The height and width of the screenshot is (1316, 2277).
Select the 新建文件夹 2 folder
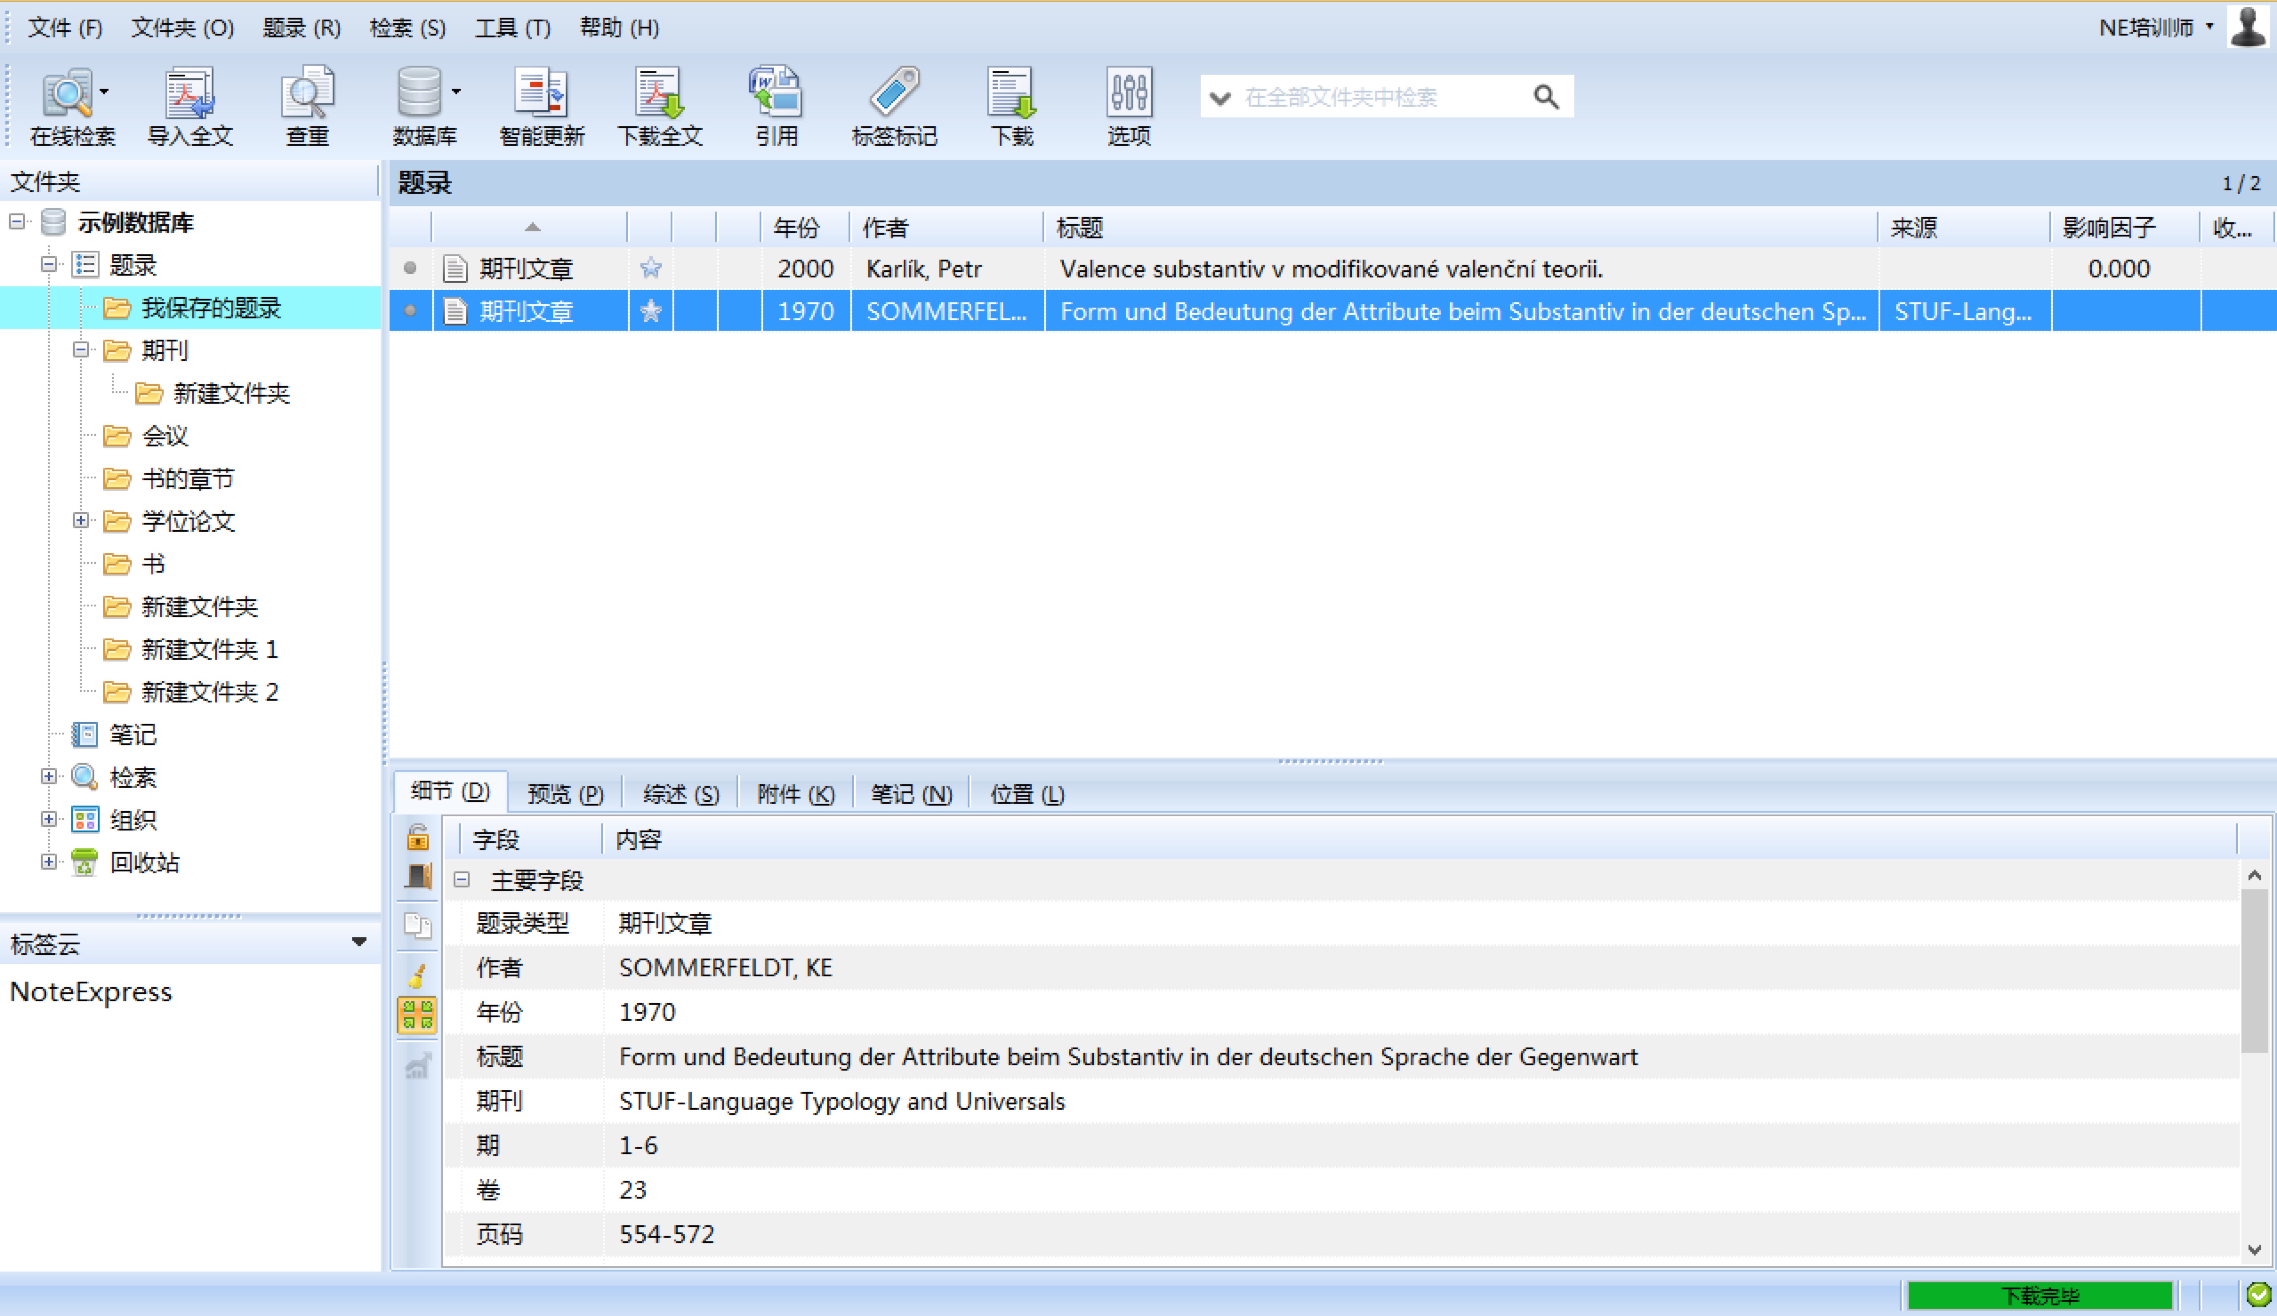209,692
